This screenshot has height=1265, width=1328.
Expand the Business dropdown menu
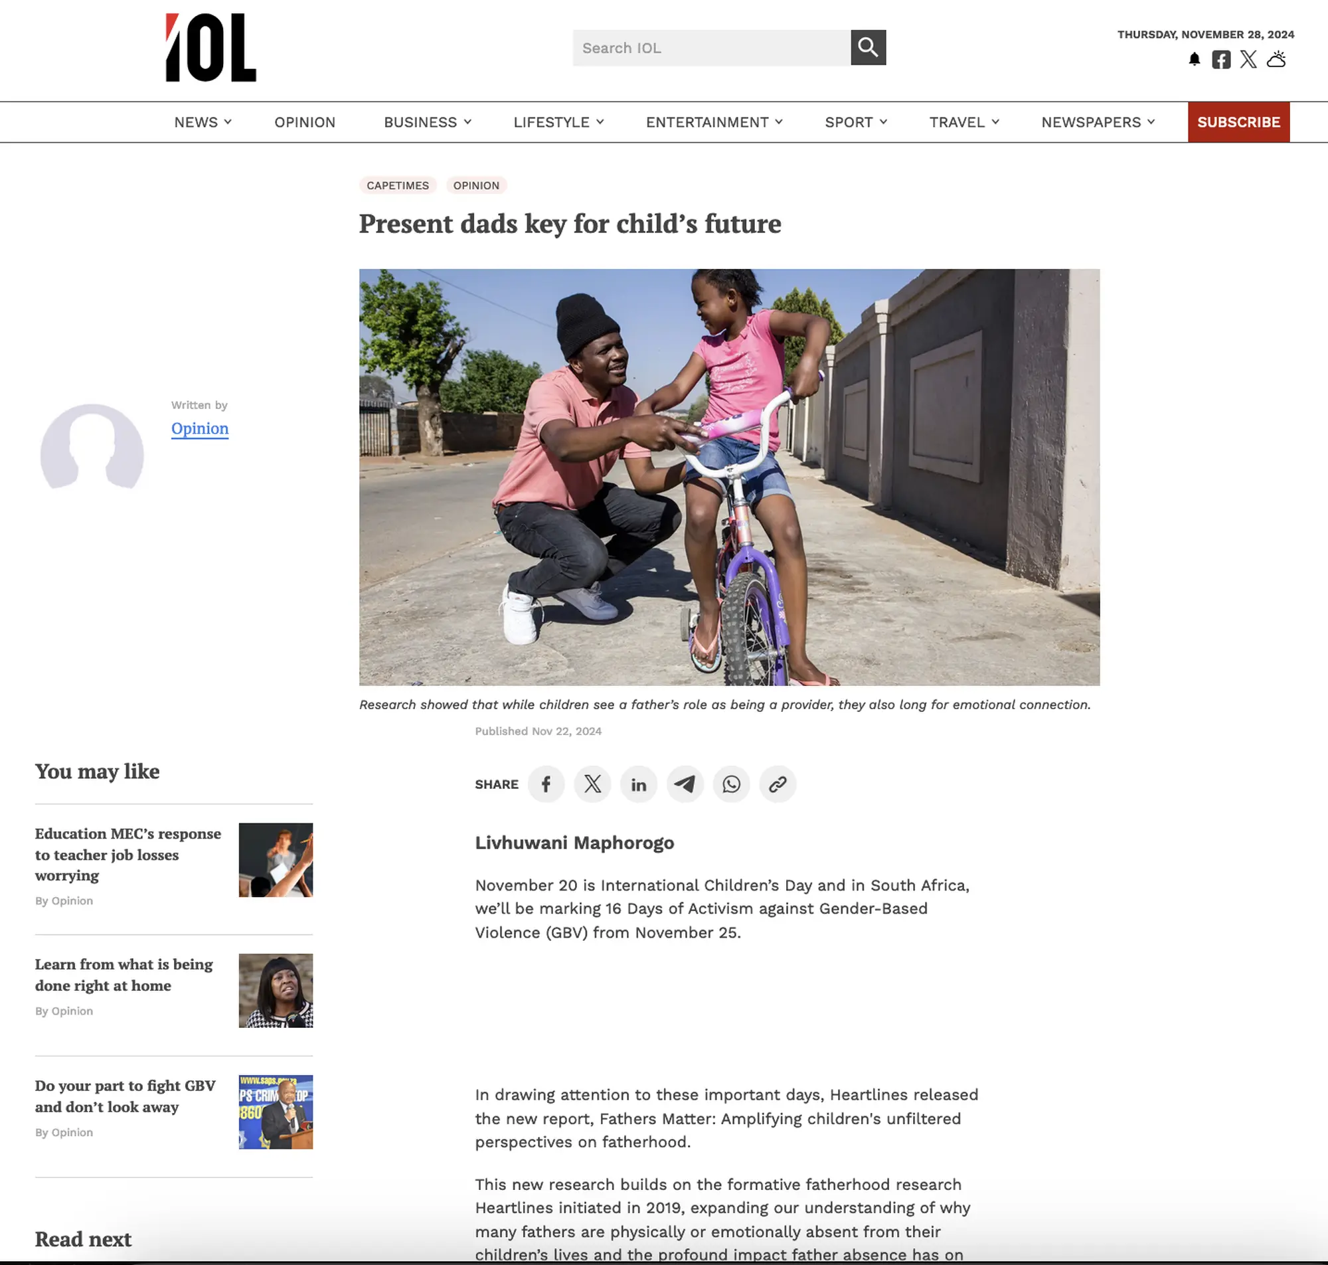click(428, 122)
